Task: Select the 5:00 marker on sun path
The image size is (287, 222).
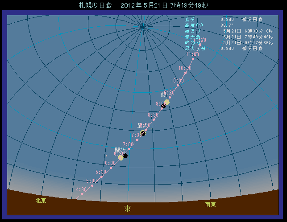Action: pyautogui.click(x=92, y=185)
